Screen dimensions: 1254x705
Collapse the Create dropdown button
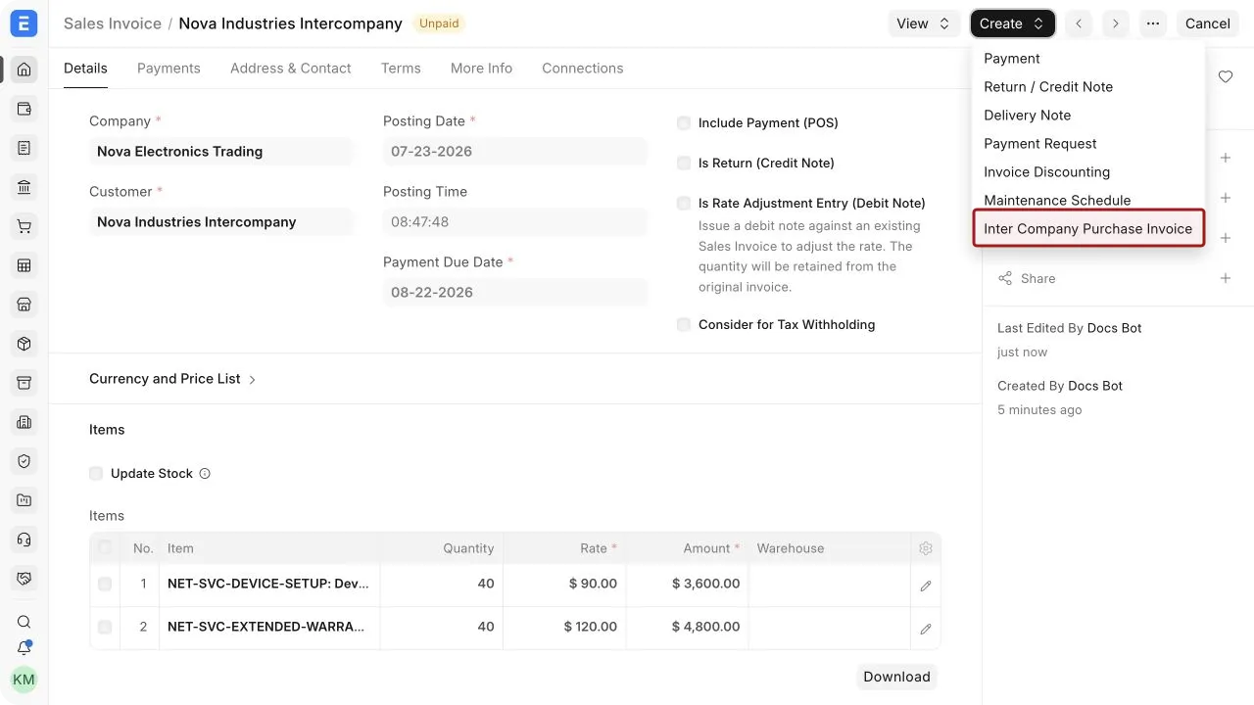(x=1013, y=23)
